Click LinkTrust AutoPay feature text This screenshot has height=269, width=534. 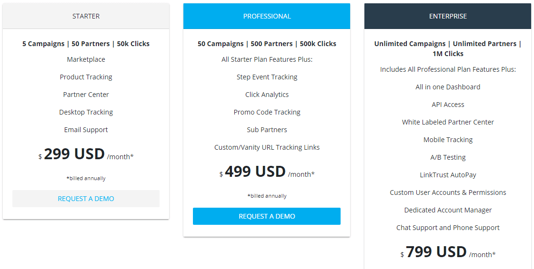(x=448, y=175)
